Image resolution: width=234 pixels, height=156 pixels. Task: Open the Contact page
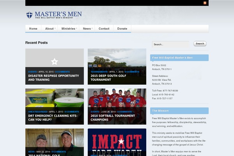[x=104, y=28]
